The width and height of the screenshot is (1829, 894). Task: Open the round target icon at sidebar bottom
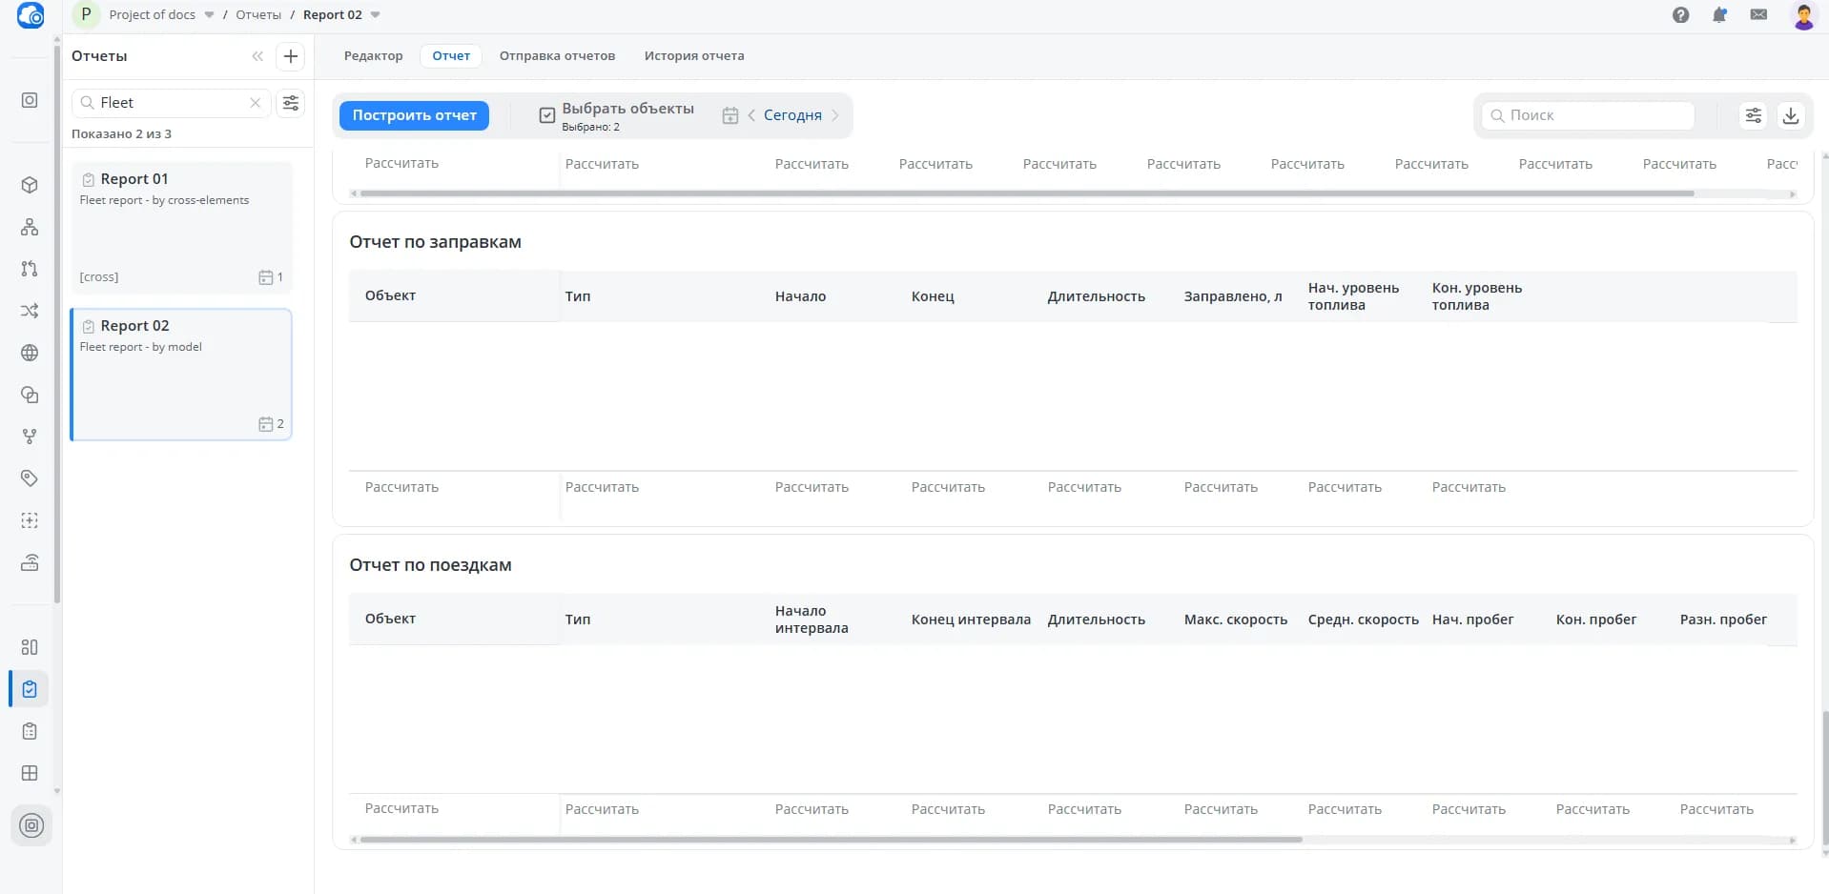click(x=31, y=825)
